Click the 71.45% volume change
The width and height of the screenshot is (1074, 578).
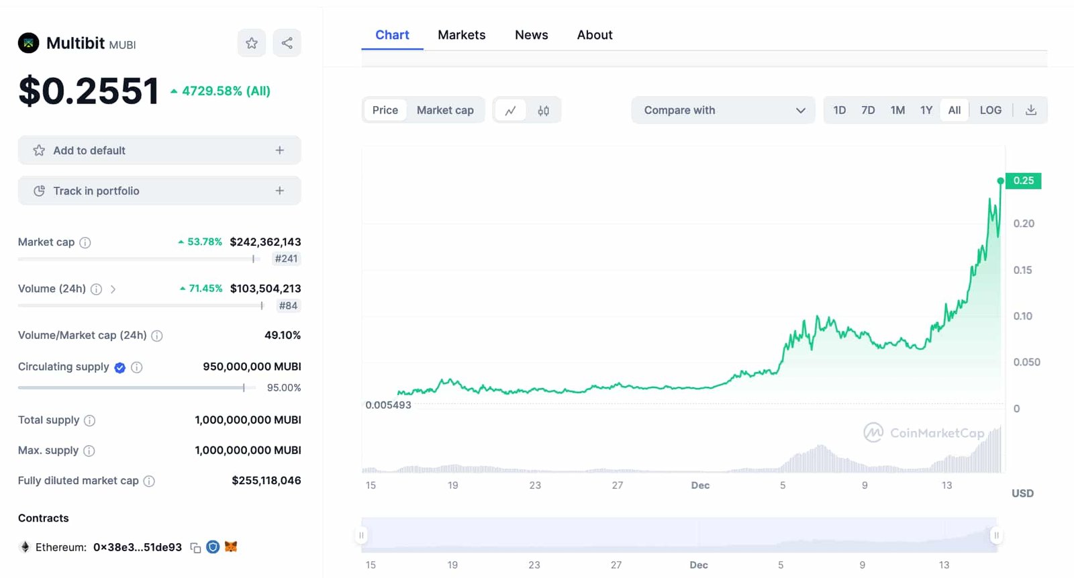click(205, 289)
